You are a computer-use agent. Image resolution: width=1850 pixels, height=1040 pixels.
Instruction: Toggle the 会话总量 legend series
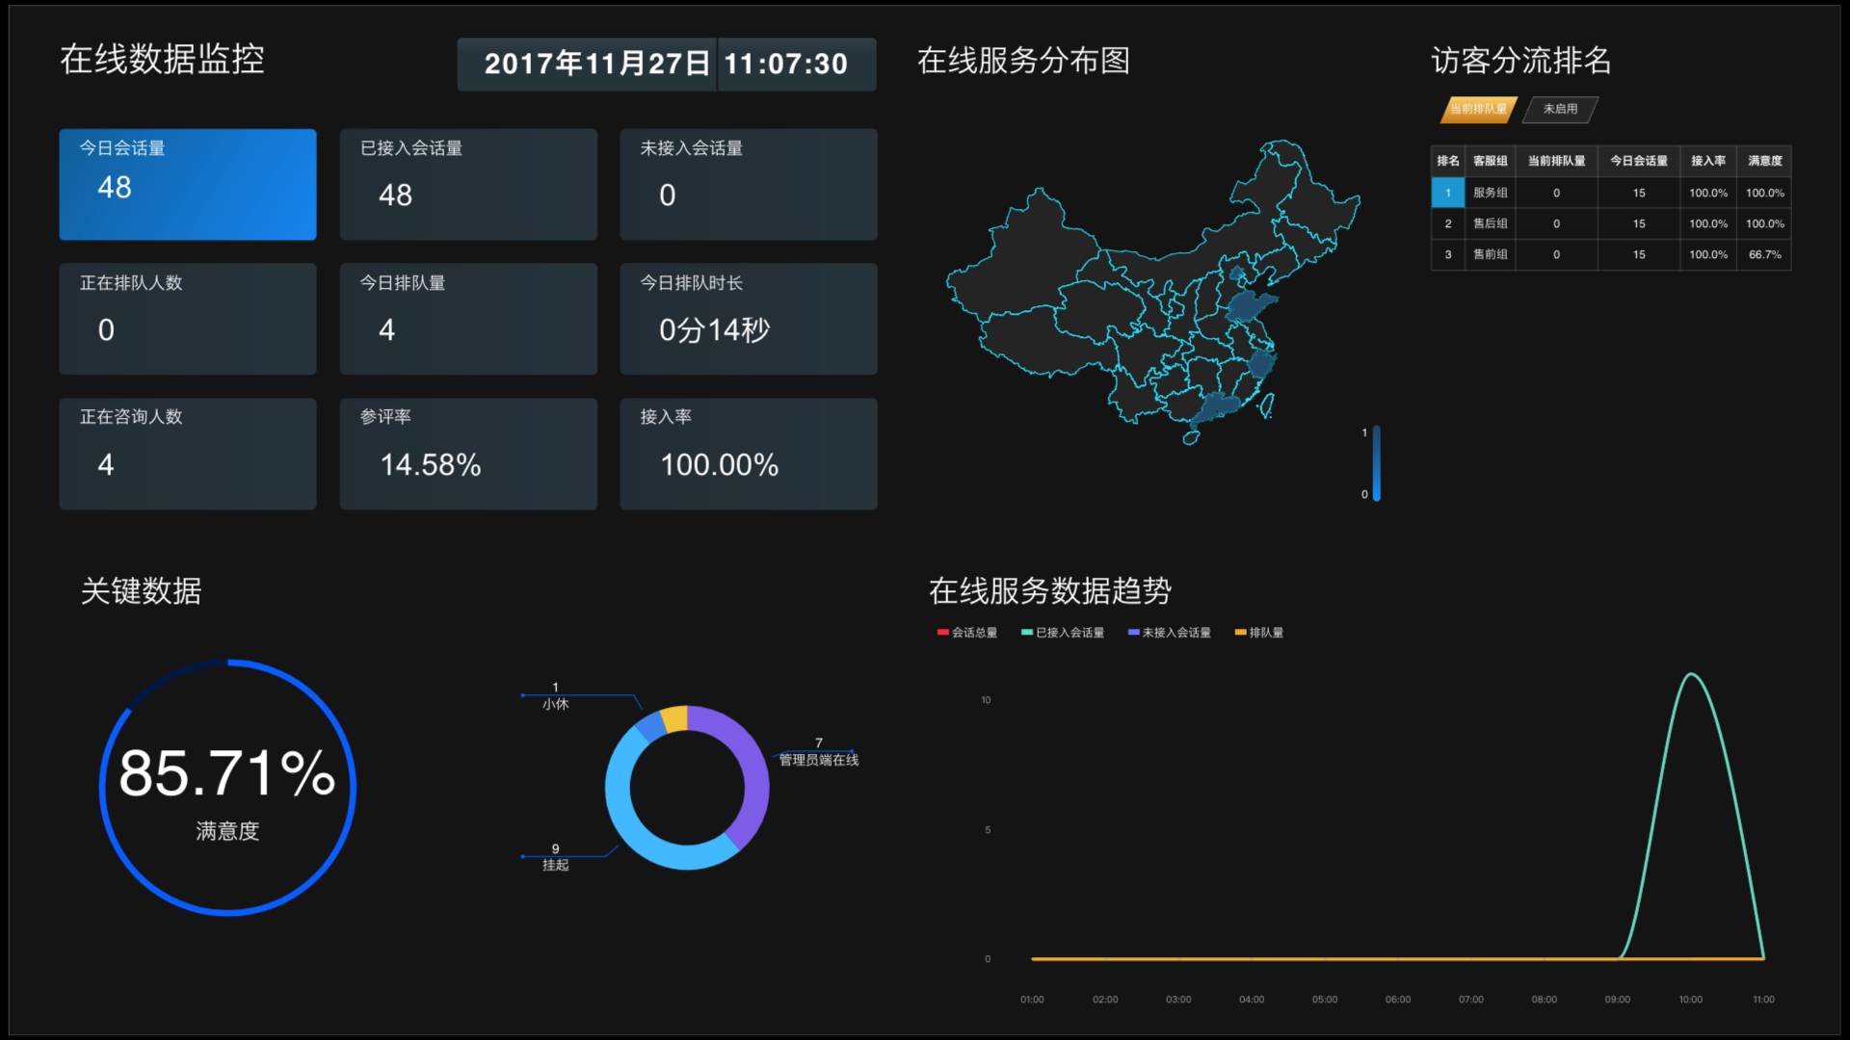coord(966,633)
